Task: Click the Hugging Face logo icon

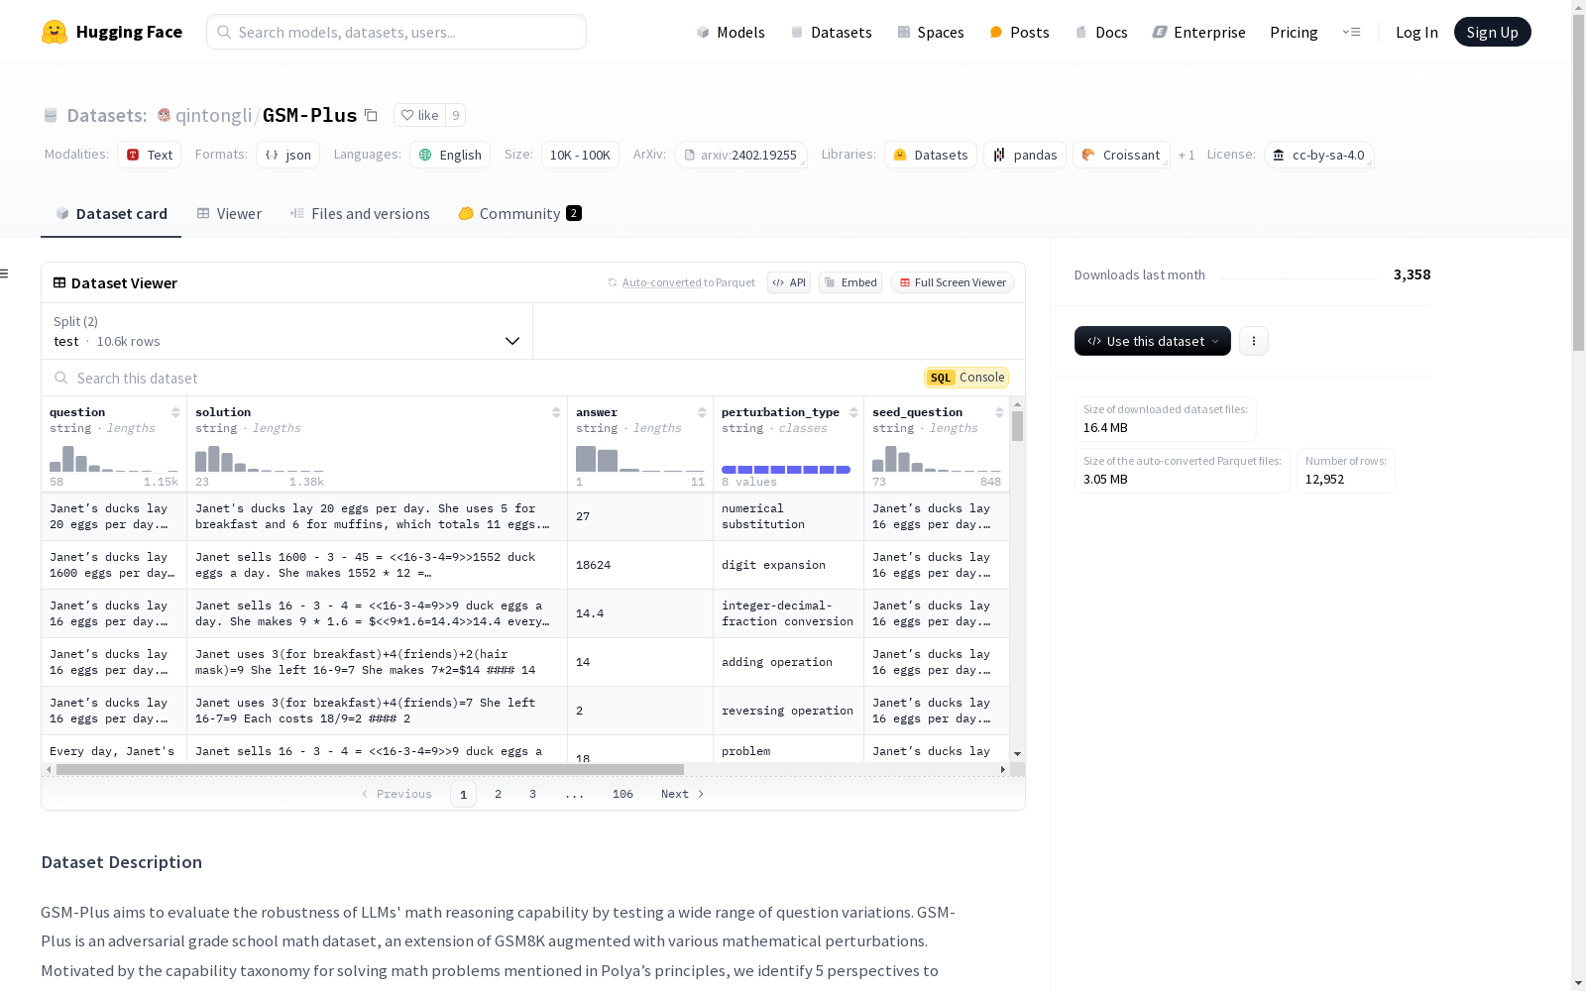Action: (x=55, y=32)
